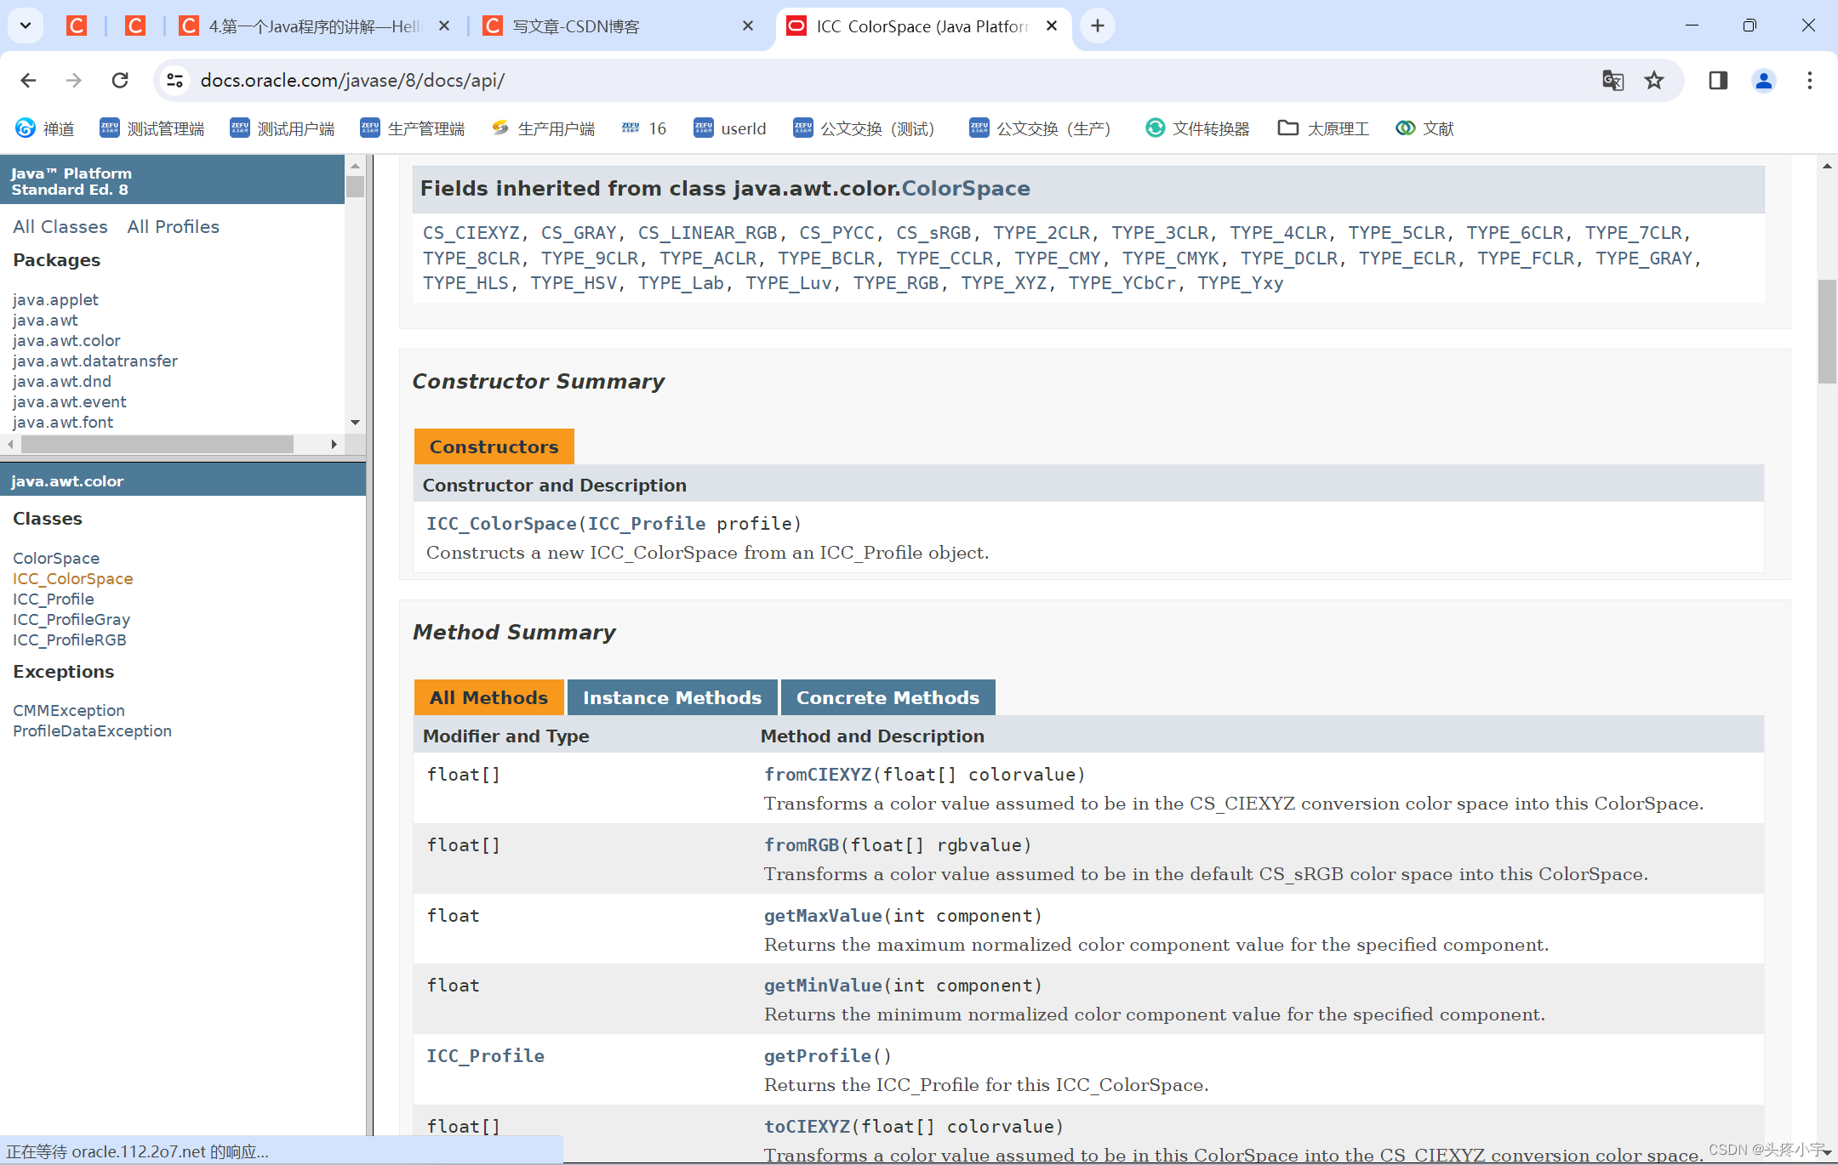The image size is (1838, 1165).
Task: Bookmark this page with star icon
Action: (1653, 80)
